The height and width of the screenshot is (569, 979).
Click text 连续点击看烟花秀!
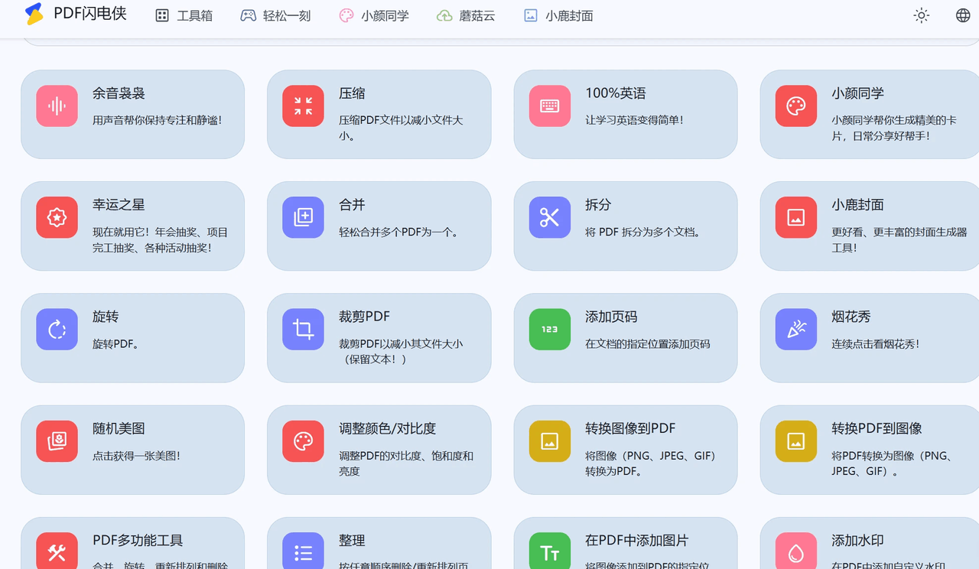point(876,343)
